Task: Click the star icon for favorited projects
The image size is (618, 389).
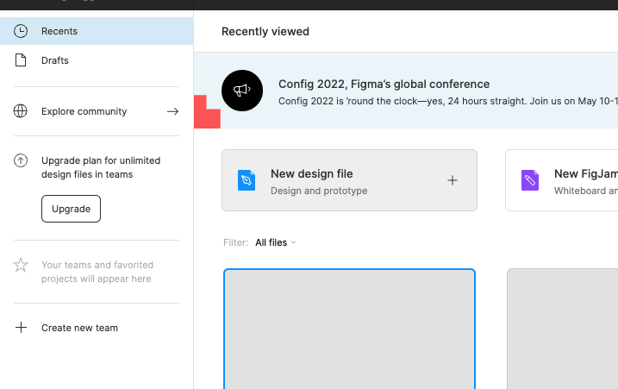Action: (x=21, y=265)
